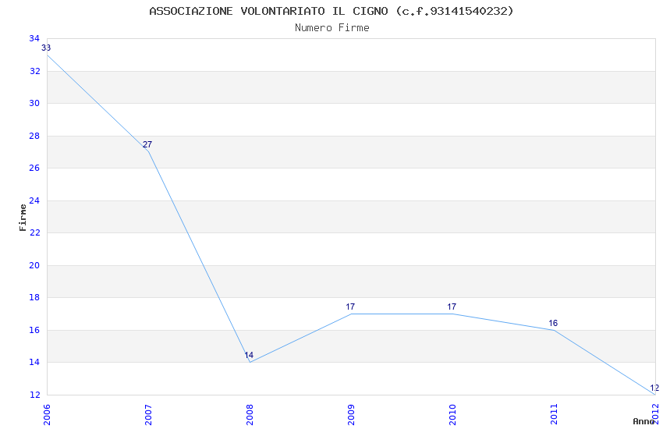Screen dimensions: 663x429
Task: Click the y-axis tick 30
Action: [34, 103]
